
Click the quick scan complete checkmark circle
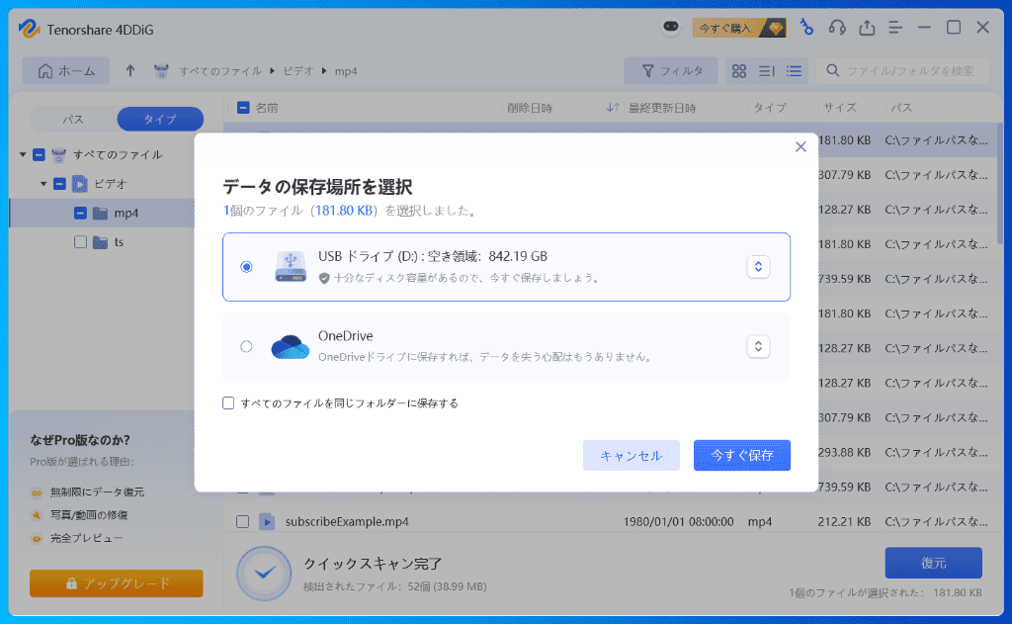click(x=264, y=573)
